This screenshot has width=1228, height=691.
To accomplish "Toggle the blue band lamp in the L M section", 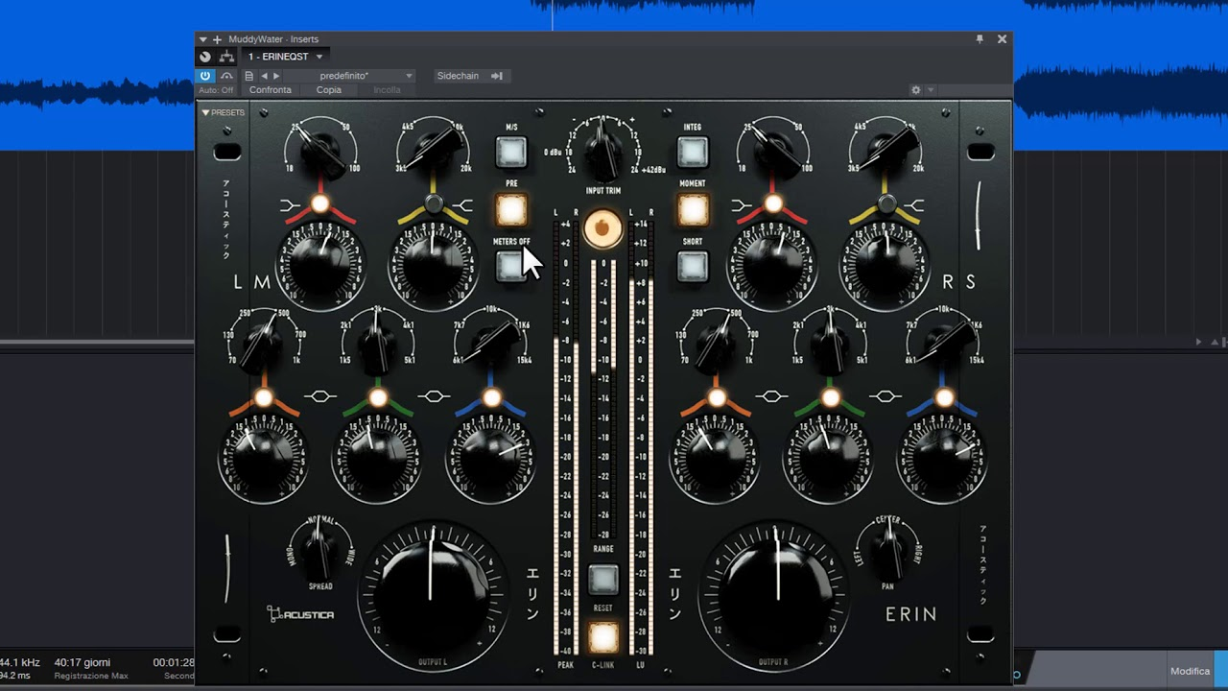I will click(x=492, y=397).
